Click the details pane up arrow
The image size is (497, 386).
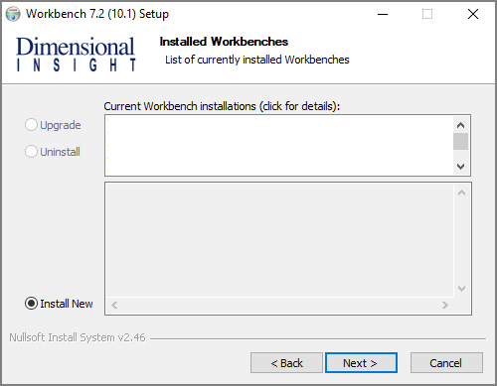(461, 193)
